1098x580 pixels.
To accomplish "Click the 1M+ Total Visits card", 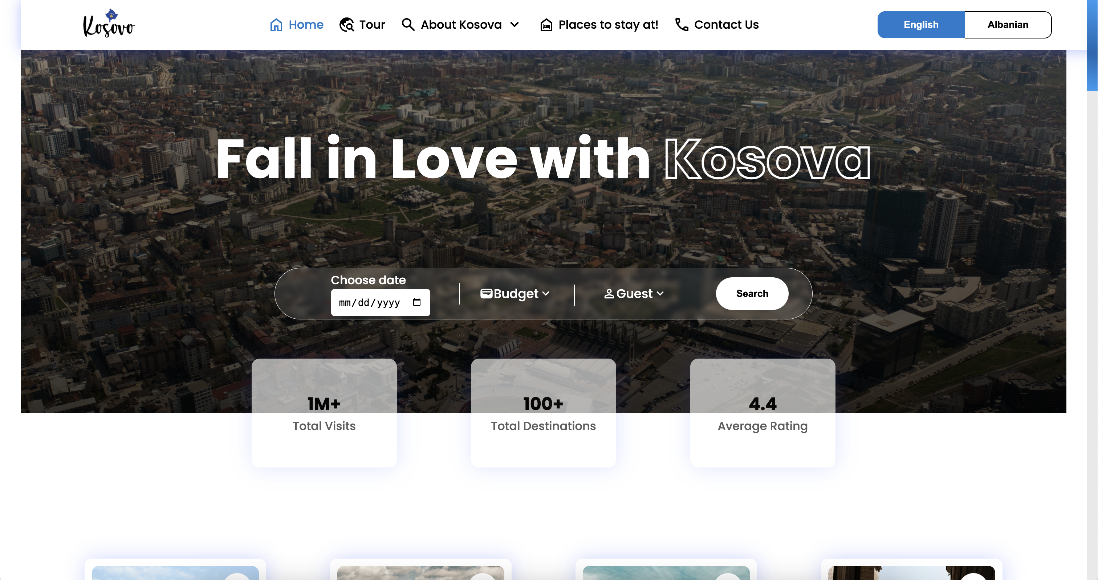I will coord(324,413).
